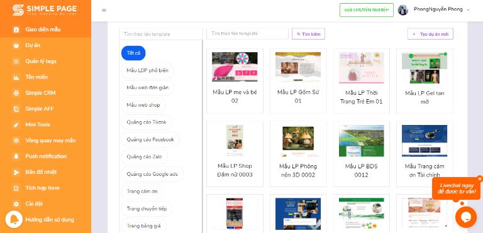Click Tạo dự án mới button
The image size is (483, 233).
(x=430, y=34)
